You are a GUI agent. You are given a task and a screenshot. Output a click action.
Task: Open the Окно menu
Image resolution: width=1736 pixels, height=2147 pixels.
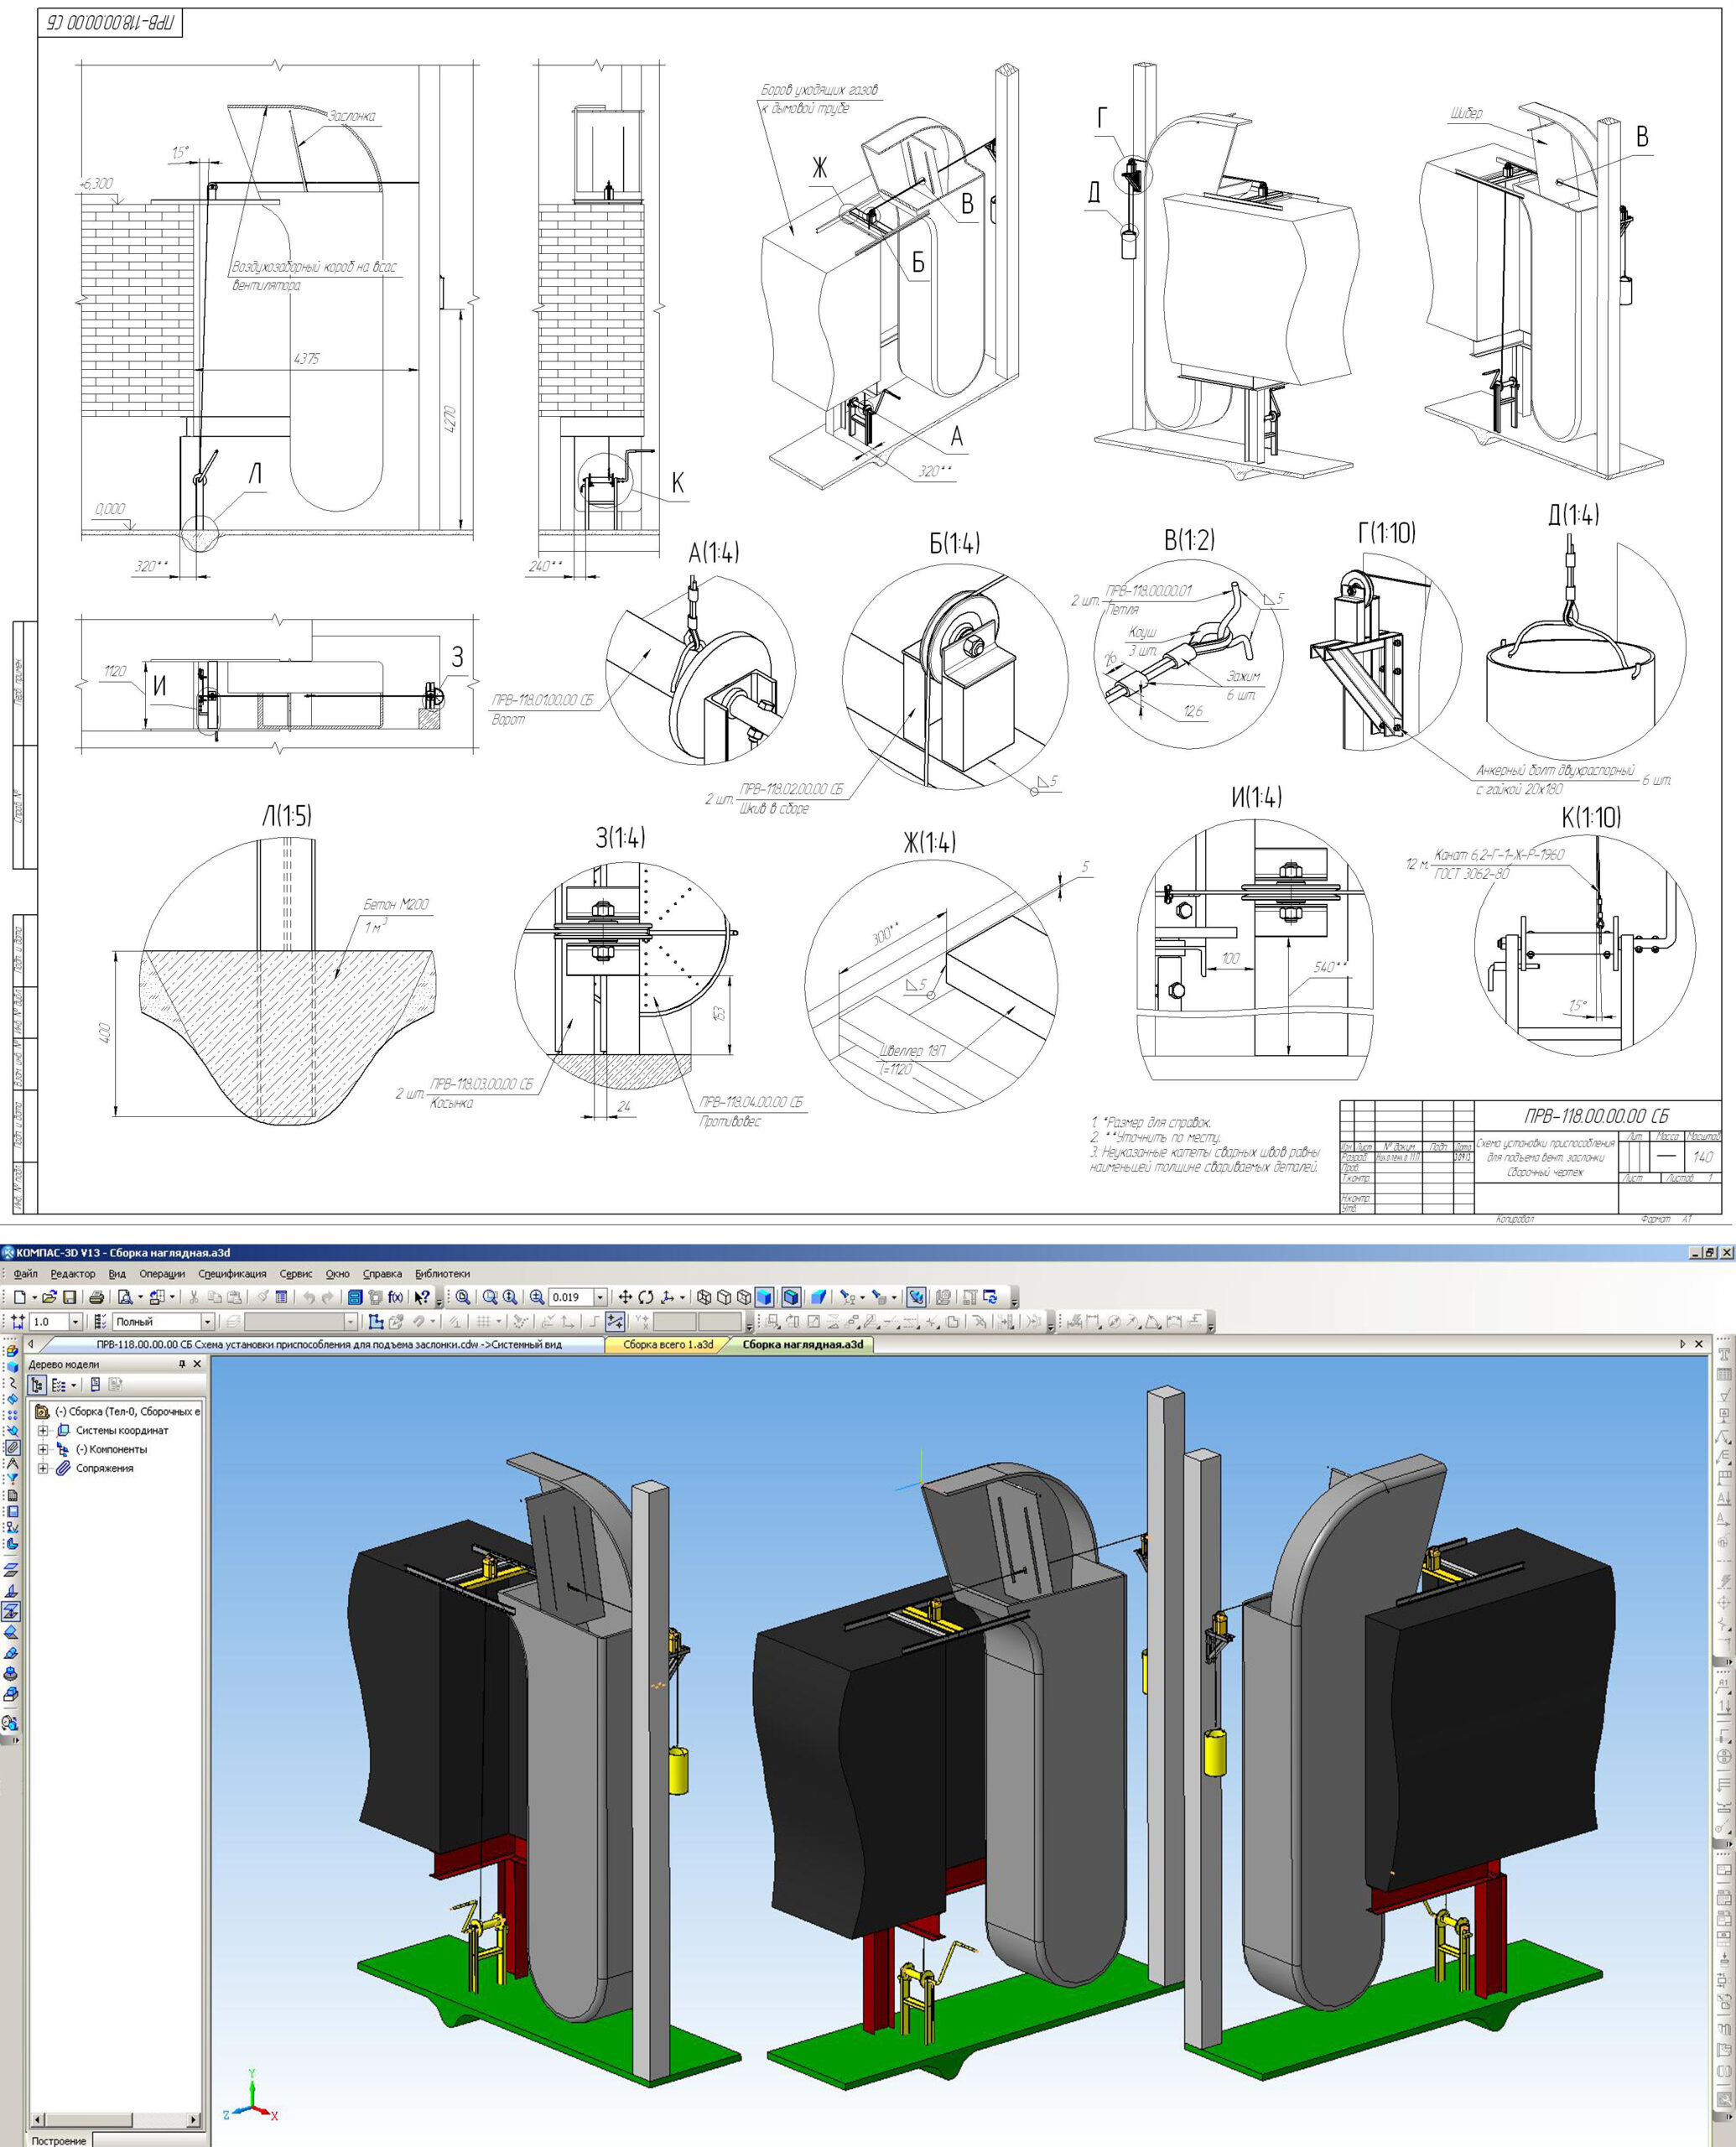pyautogui.click(x=338, y=1274)
